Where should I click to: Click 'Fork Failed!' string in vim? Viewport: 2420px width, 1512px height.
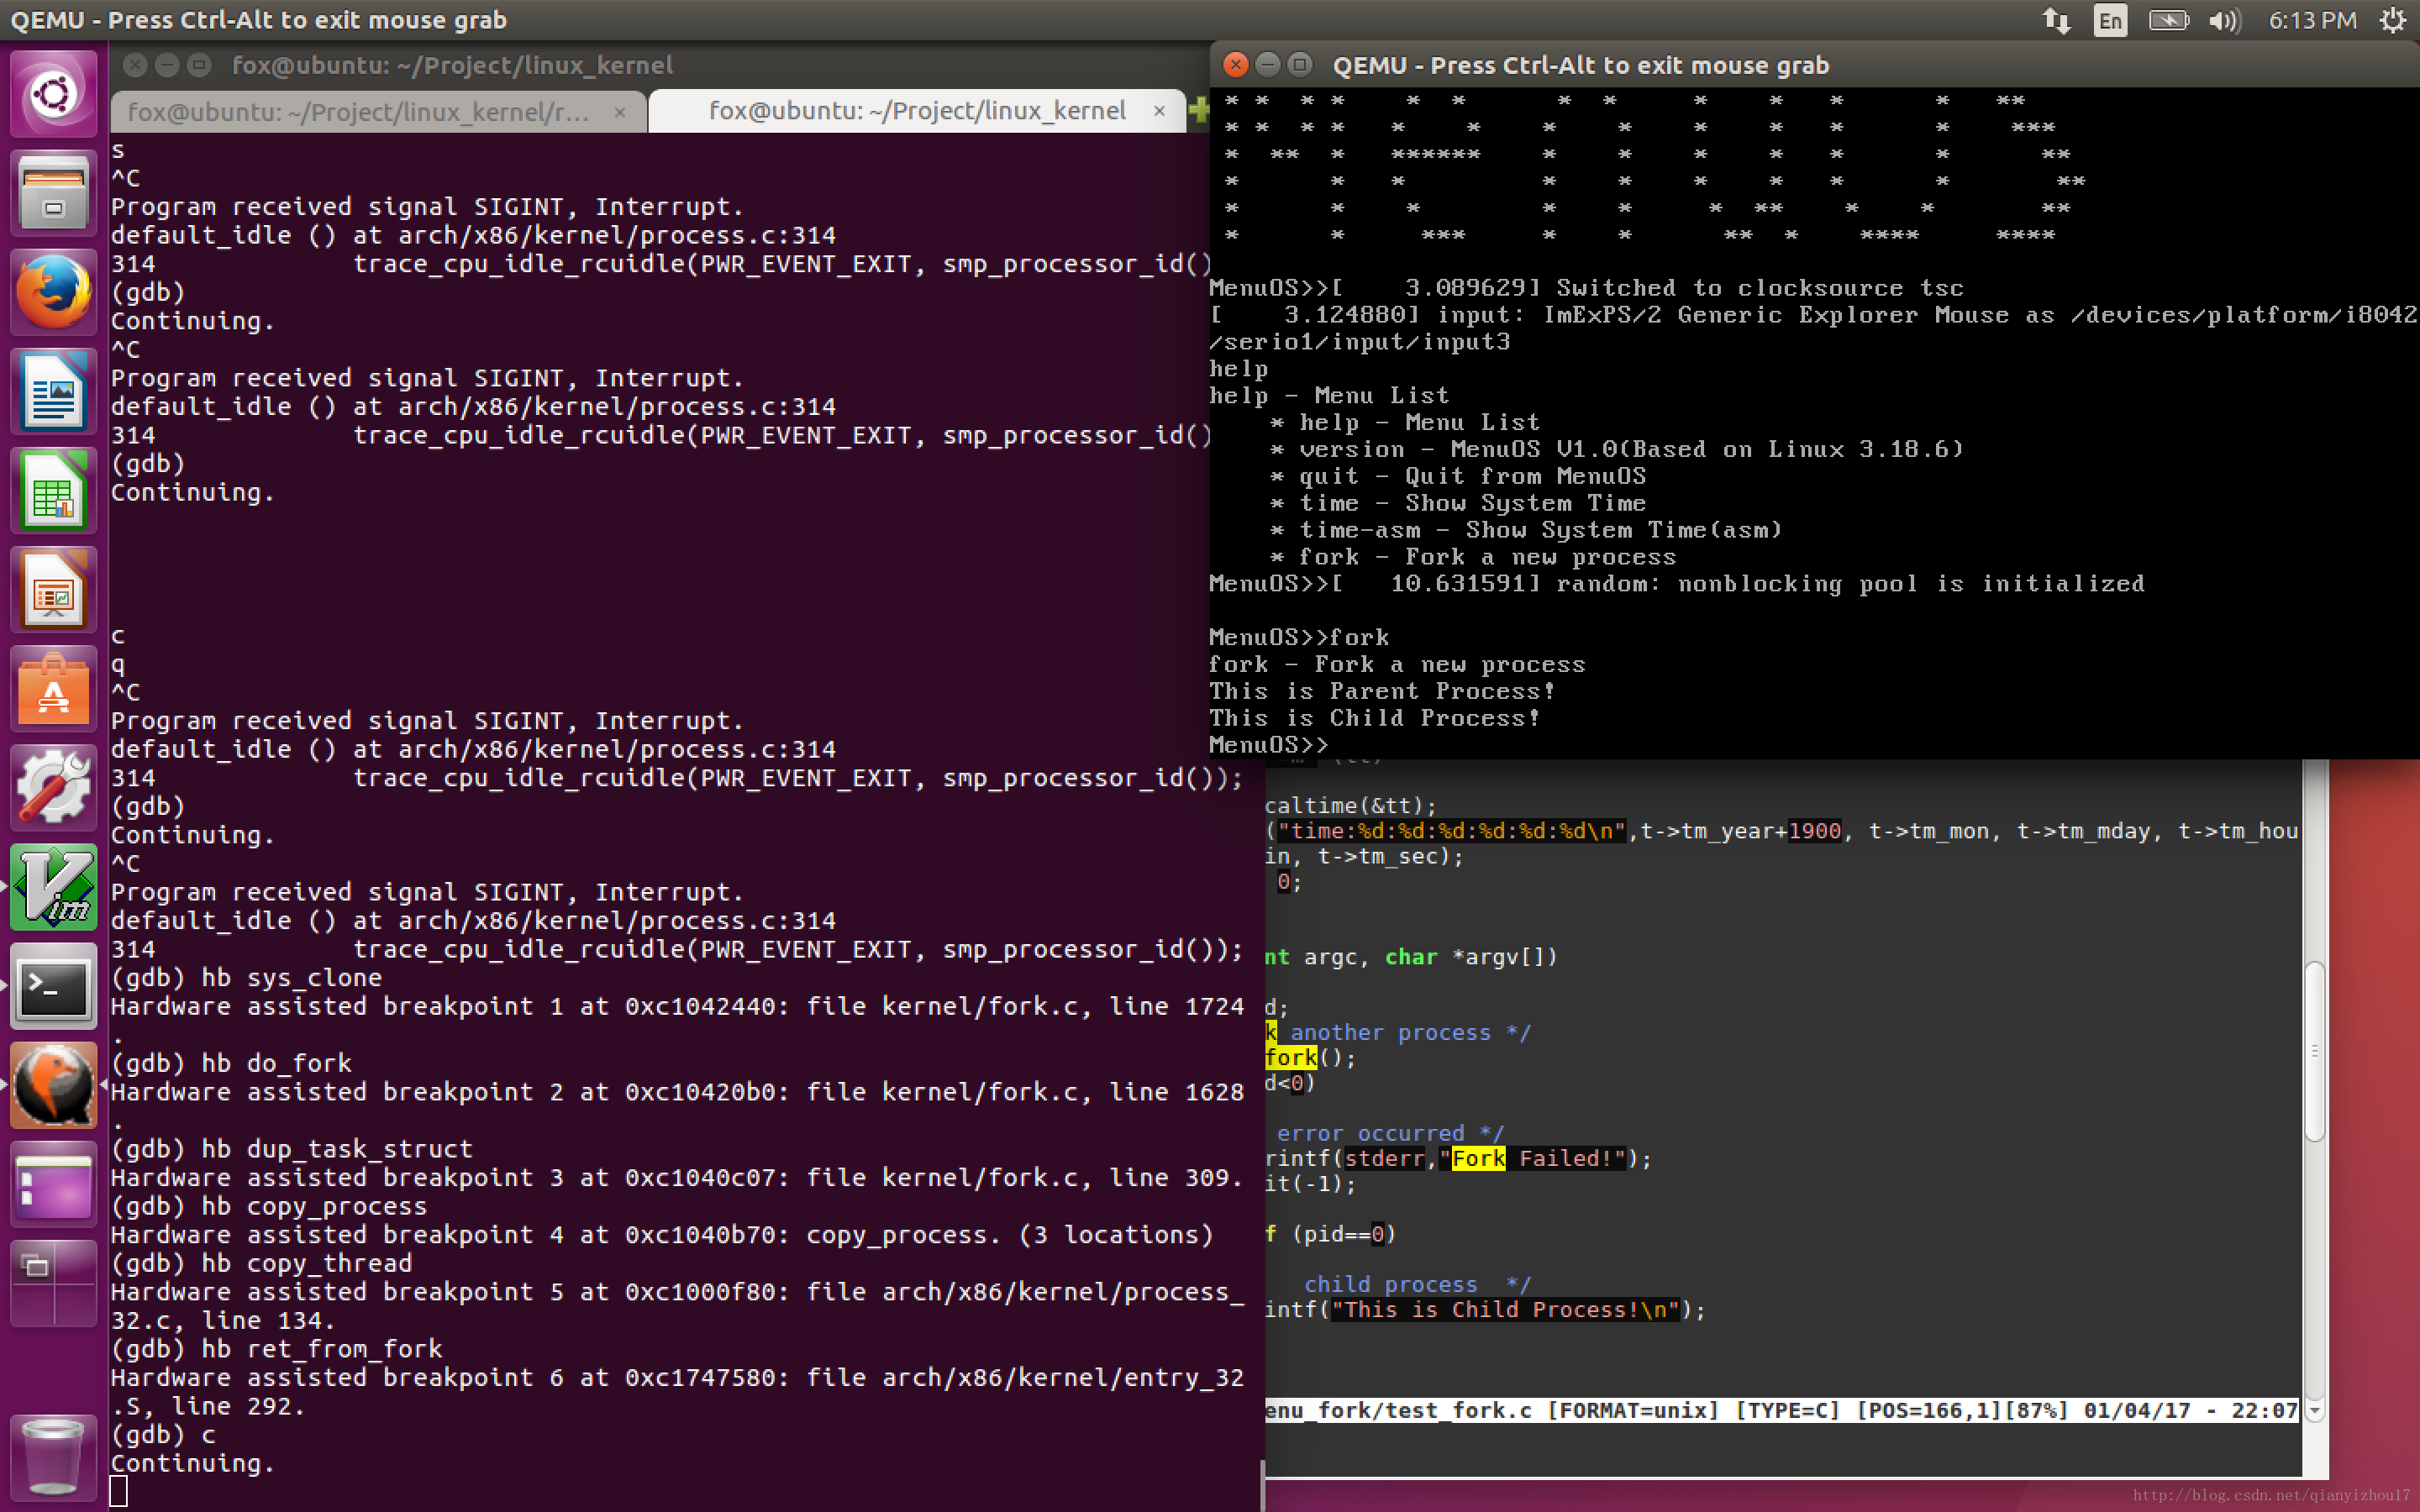(x=1532, y=1158)
